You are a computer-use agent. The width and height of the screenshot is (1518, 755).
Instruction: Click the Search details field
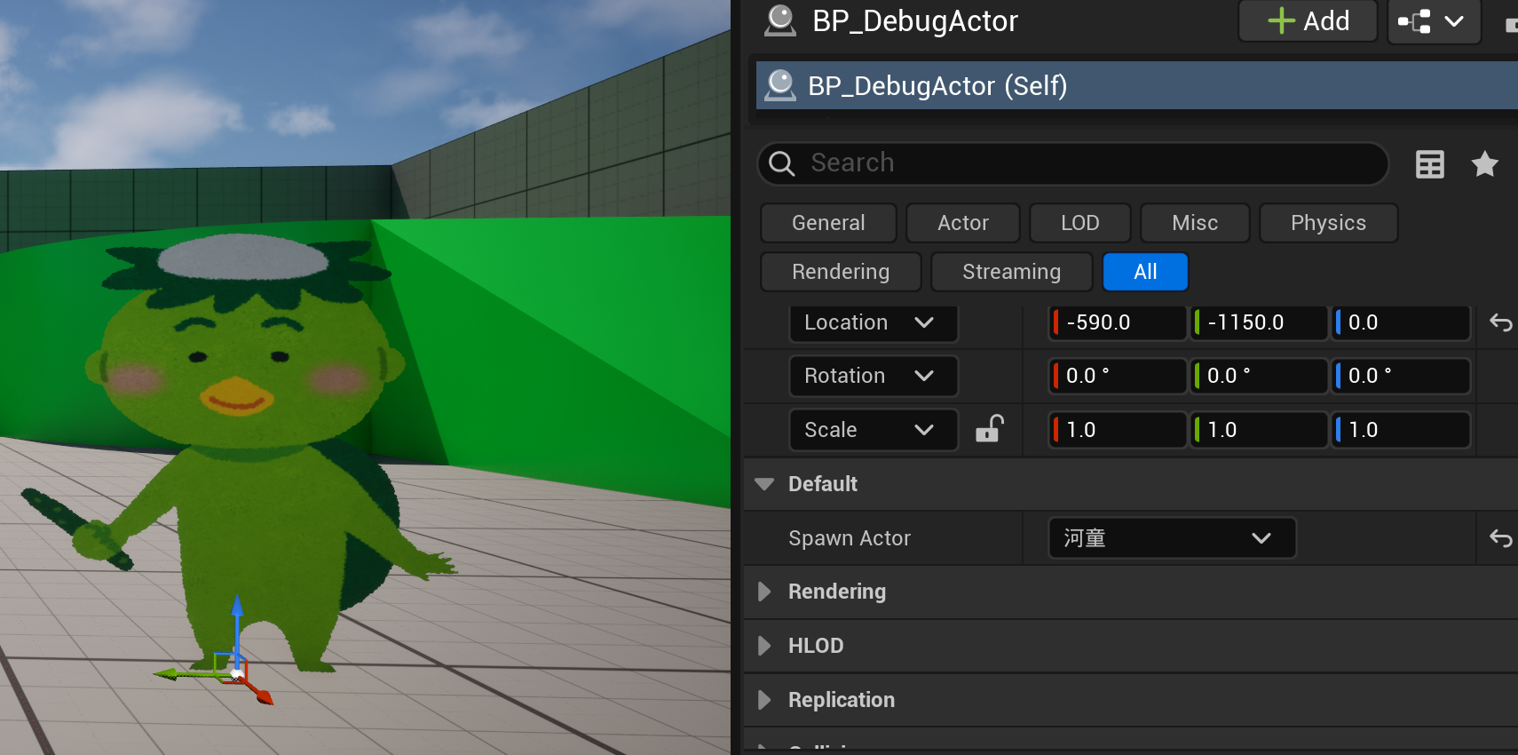tap(1072, 163)
